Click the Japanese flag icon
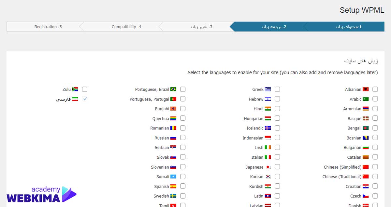 (x=268, y=167)
